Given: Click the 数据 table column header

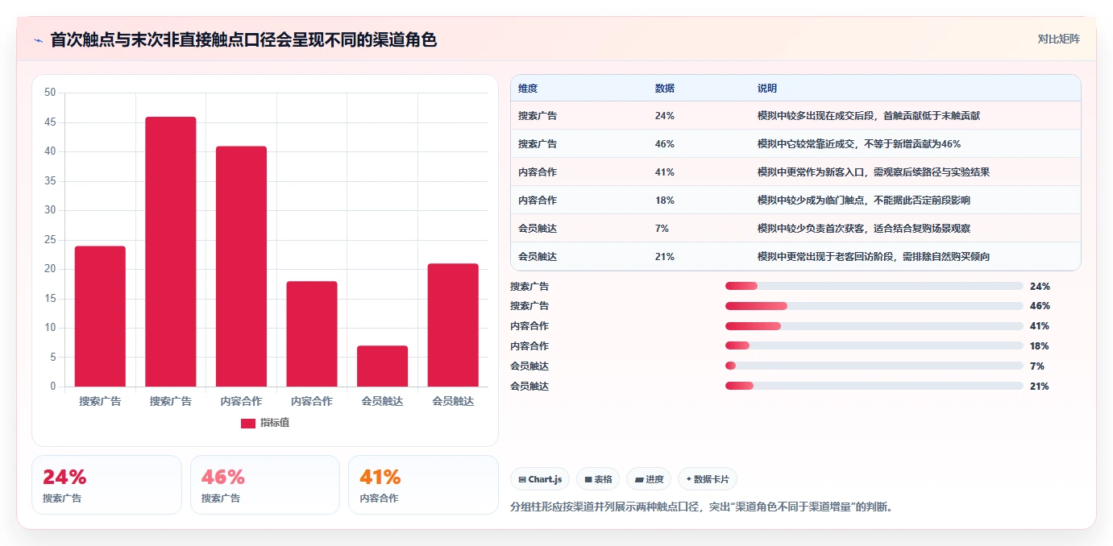Looking at the screenshot, I should point(665,88).
